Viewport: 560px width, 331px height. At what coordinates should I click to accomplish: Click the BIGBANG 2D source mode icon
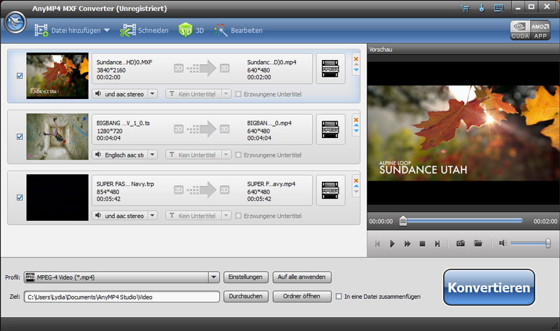(x=178, y=129)
